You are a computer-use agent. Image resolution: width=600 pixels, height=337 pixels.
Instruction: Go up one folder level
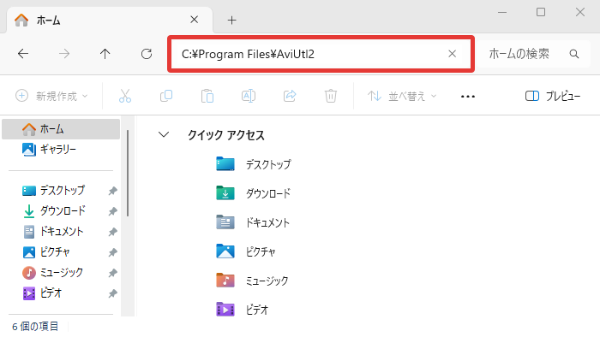(x=105, y=54)
